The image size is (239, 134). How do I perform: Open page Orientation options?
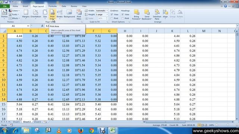(x=36, y=15)
